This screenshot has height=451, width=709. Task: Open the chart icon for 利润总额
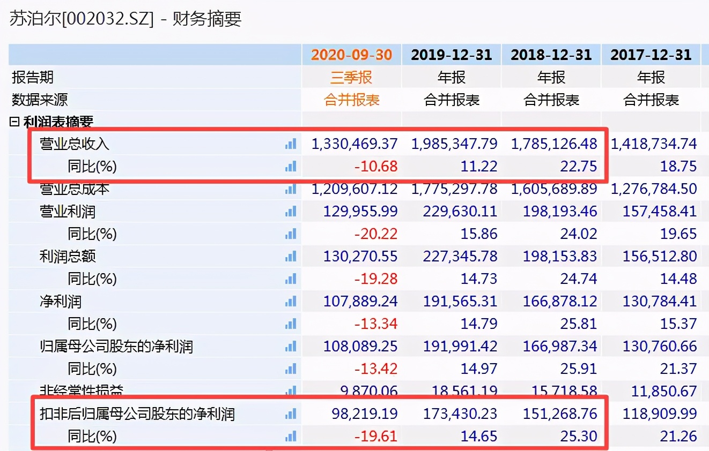(291, 257)
